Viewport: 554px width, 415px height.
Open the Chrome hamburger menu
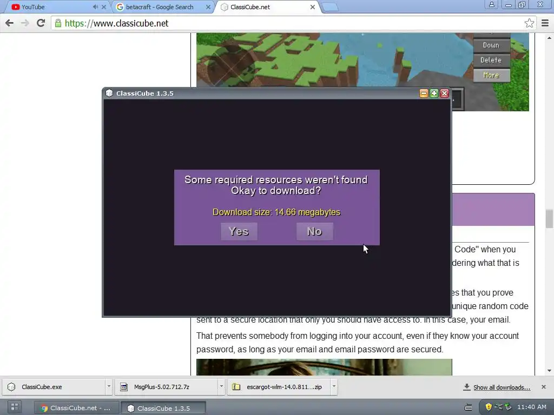point(545,23)
